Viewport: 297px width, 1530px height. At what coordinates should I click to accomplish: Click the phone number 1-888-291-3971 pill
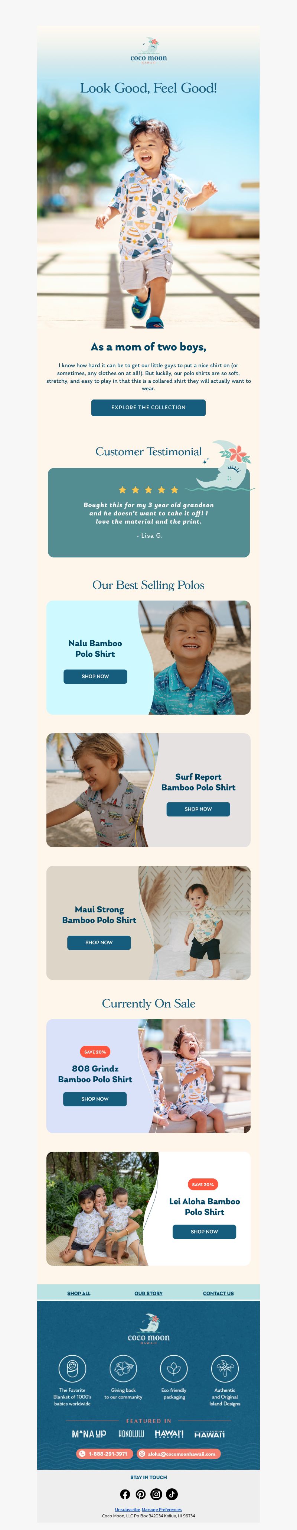pos(104,1454)
